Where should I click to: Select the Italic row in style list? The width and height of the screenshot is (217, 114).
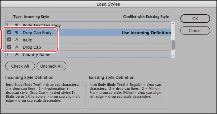(x=88, y=40)
